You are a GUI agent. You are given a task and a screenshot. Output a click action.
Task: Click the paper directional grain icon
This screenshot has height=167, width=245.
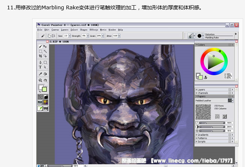225,116
